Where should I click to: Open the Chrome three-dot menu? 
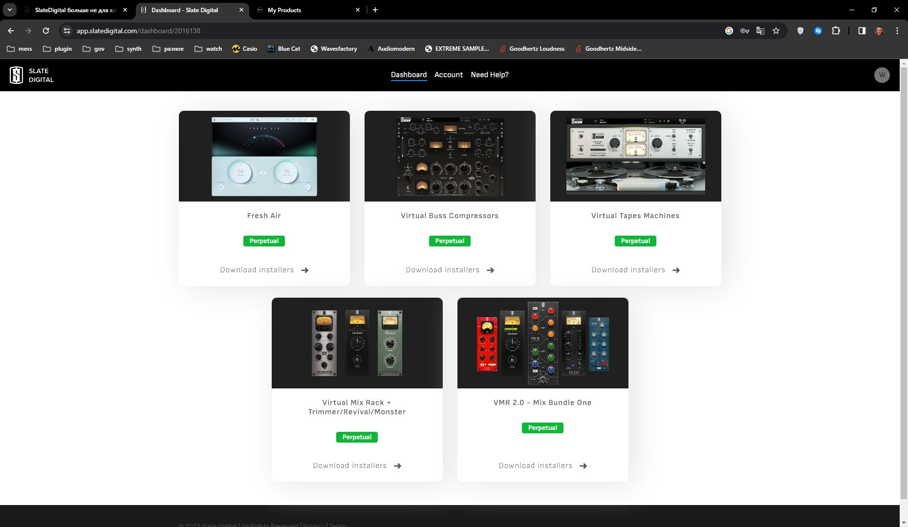point(897,31)
